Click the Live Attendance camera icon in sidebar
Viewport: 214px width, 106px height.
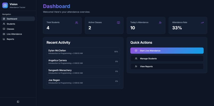pos(4,34)
